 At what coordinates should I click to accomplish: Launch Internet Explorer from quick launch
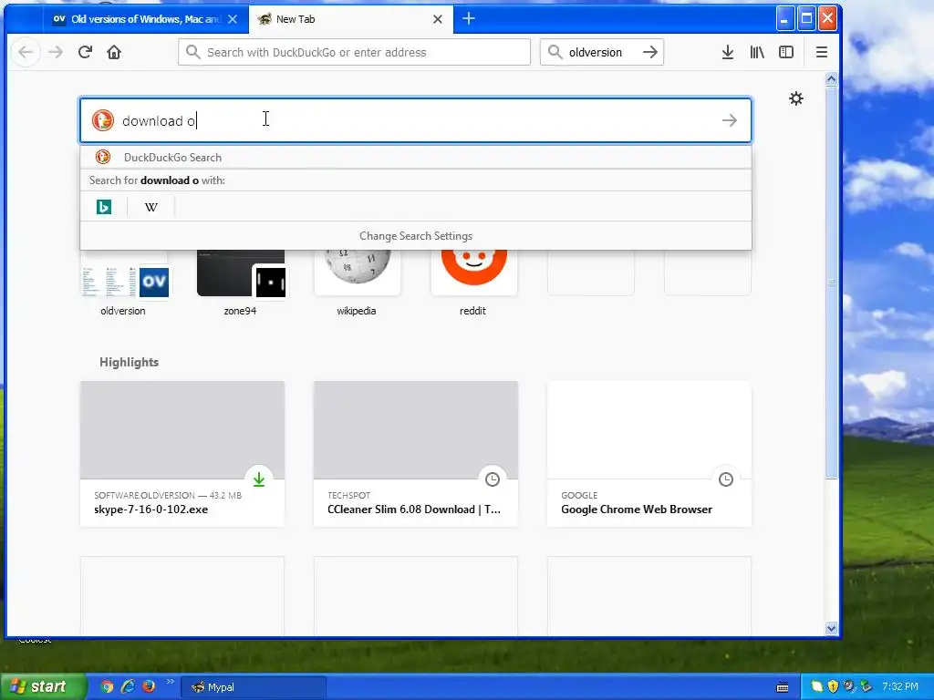tap(128, 687)
